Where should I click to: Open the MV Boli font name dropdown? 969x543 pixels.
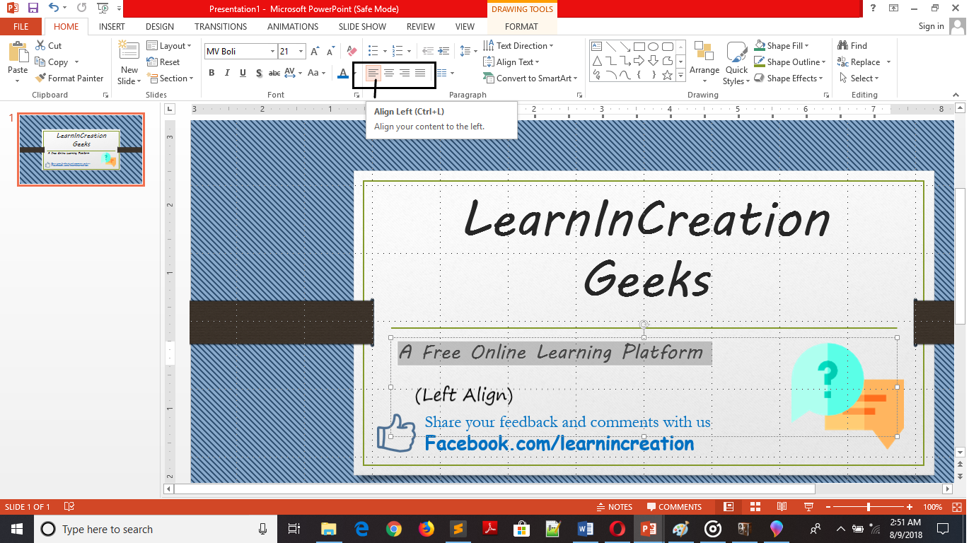tap(272, 52)
